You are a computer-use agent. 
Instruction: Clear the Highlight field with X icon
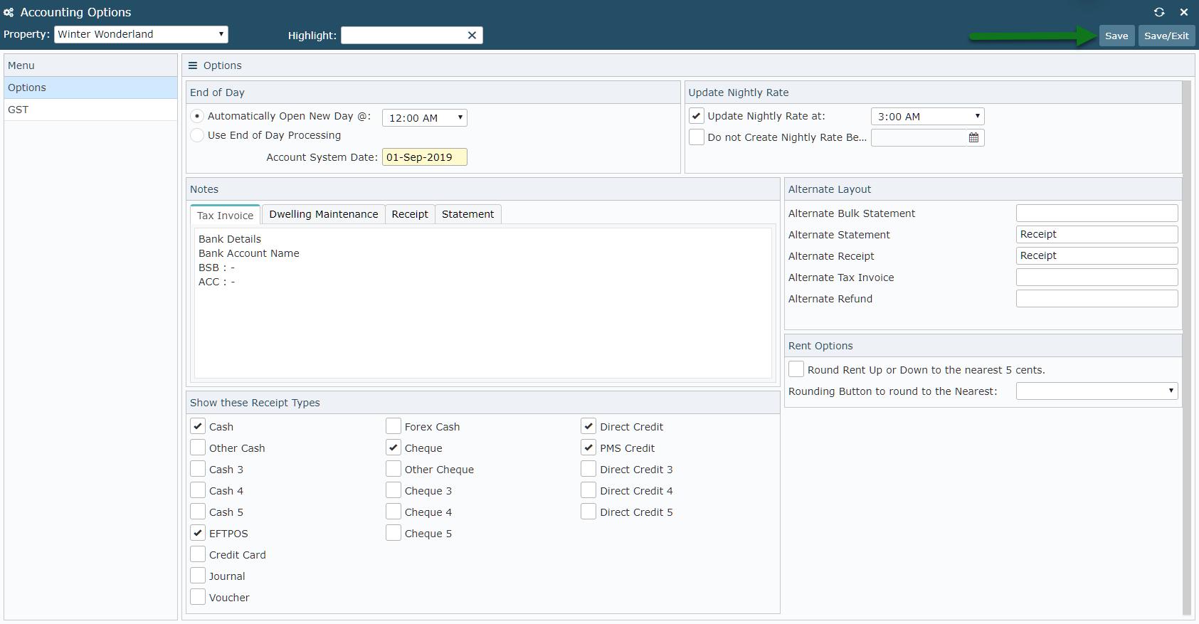tap(472, 36)
